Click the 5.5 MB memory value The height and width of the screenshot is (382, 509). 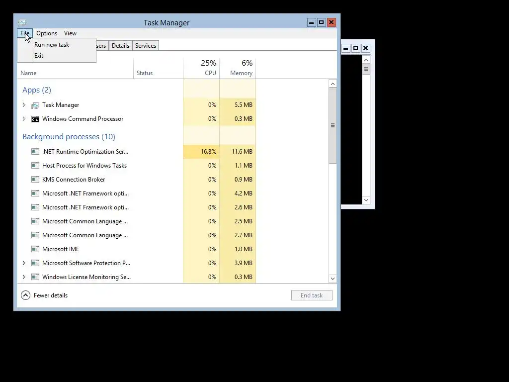coord(244,105)
